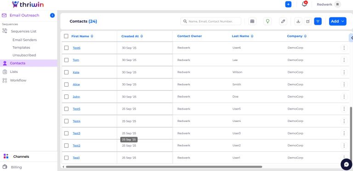Open the Redwerk user avatar menu
The width and height of the screenshot is (353, 171).
tap(337, 4)
